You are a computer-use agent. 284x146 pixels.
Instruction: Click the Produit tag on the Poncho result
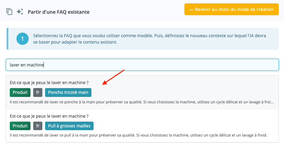[x=20, y=92]
